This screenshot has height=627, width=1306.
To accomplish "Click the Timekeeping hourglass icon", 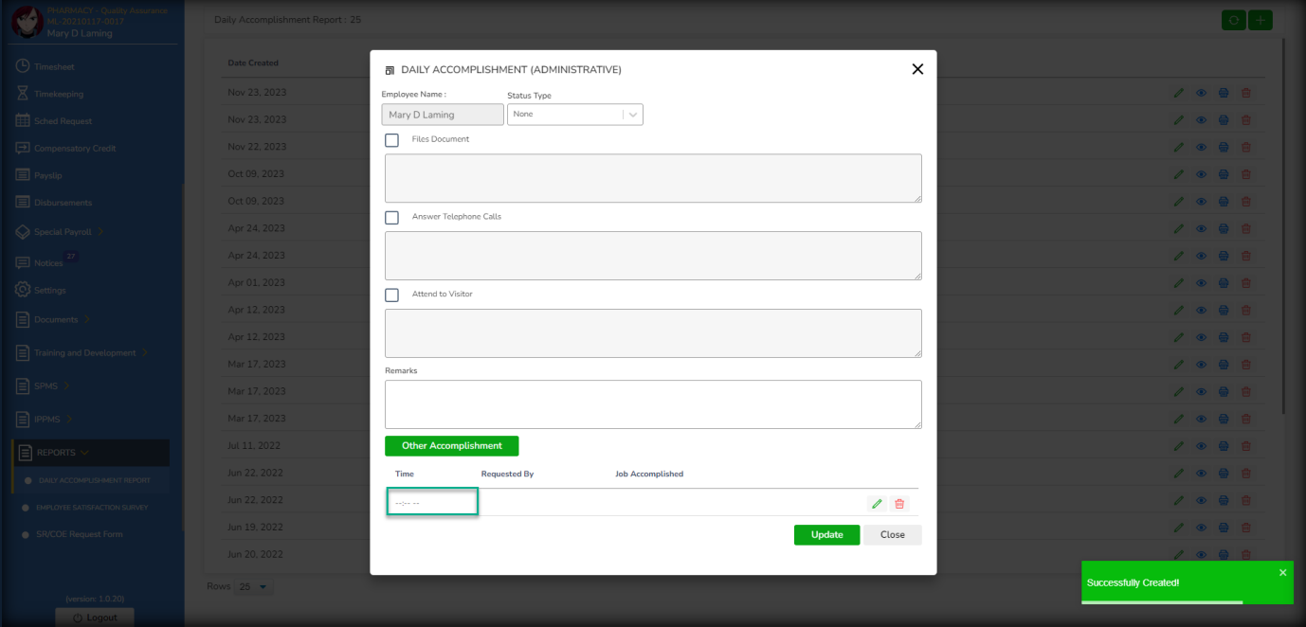I will [x=23, y=94].
